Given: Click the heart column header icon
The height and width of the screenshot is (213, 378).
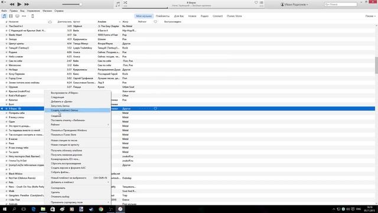Looking at the screenshot, I should (x=155, y=22).
